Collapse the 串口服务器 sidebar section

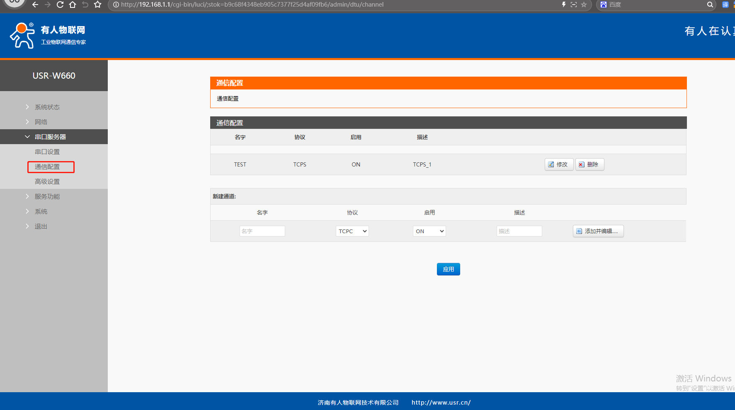coord(50,137)
